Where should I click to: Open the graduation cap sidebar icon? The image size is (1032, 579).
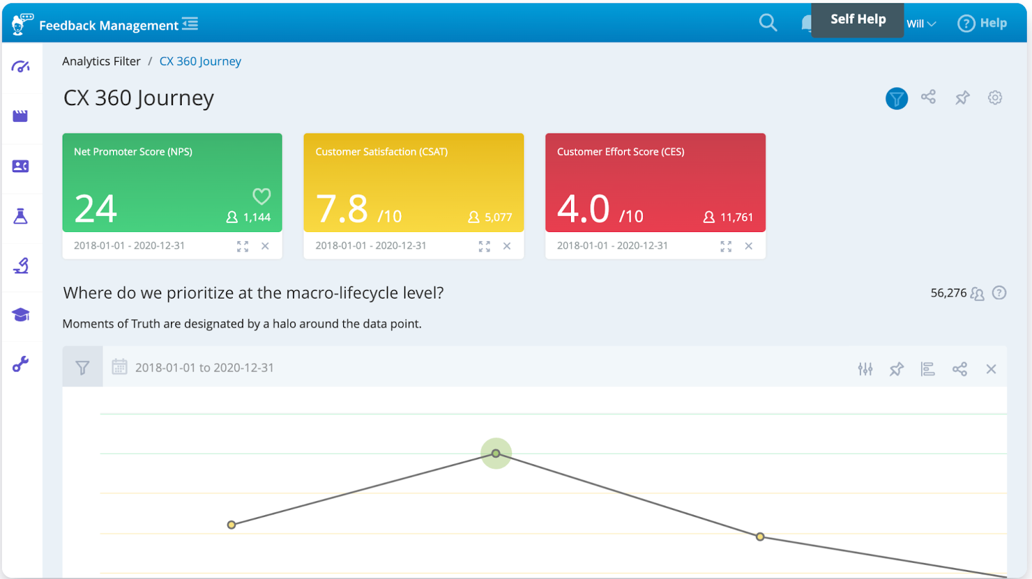coord(21,315)
